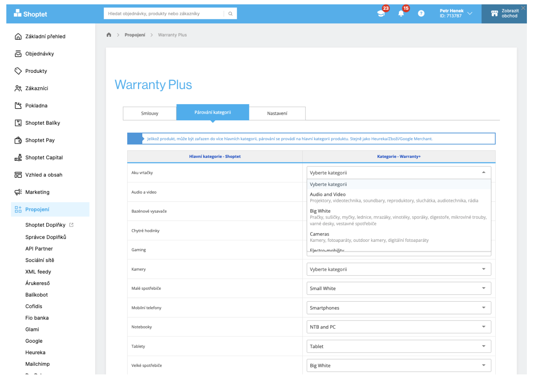The height and width of the screenshot is (376, 536).
Task: Click the graduation cap notifications icon
Action: click(x=381, y=13)
